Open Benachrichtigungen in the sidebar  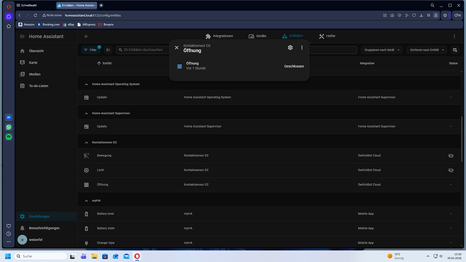point(46,228)
